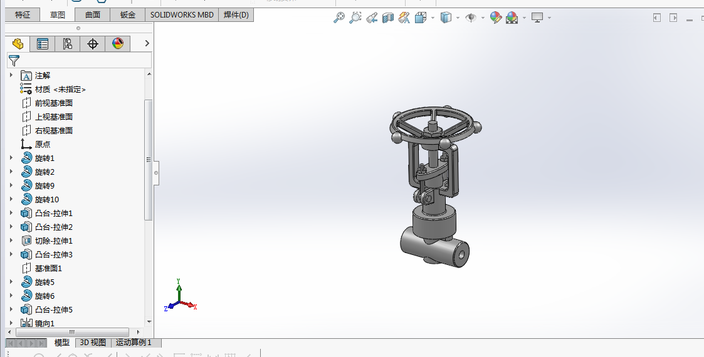Viewport: 704px width, 357px height.
Task: Select the 旋转10 feature icon
Action: 26,199
